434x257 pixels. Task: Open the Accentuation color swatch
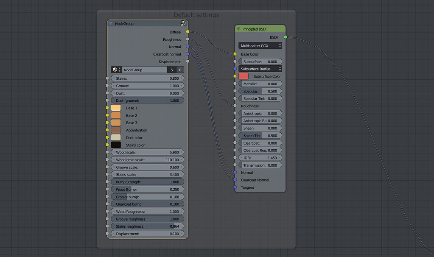point(116,130)
